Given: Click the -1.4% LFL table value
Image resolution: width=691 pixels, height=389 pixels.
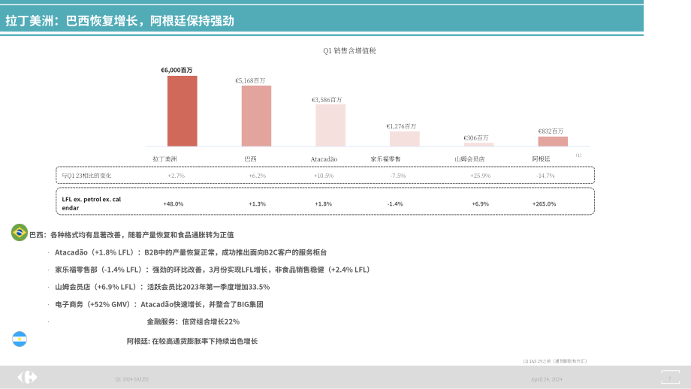Looking at the screenshot, I should click(x=395, y=204).
